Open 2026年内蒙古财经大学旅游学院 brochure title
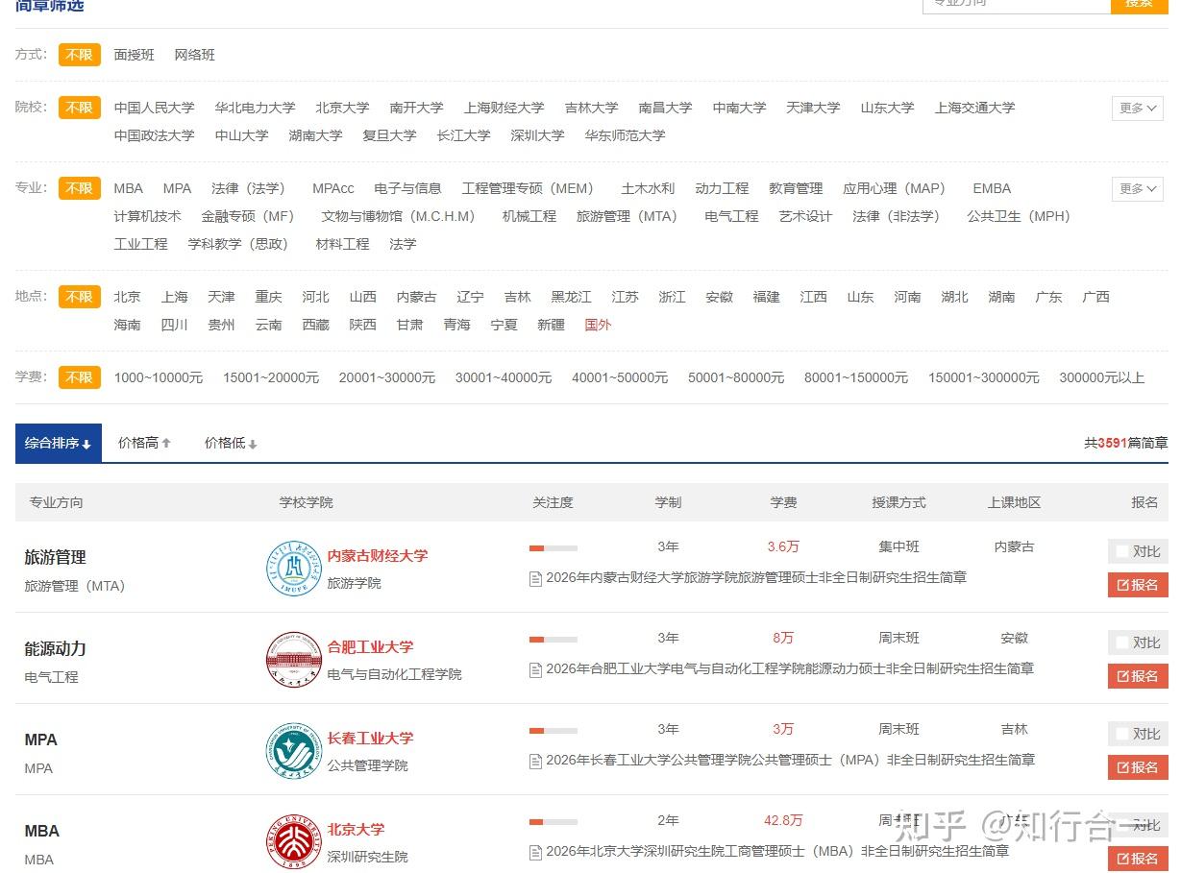The height and width of the screenshot is (873, 1181). 756,577
